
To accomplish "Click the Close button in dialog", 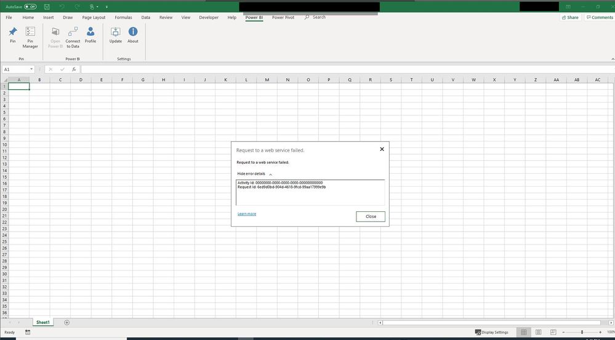I will [x=371, y=216].
